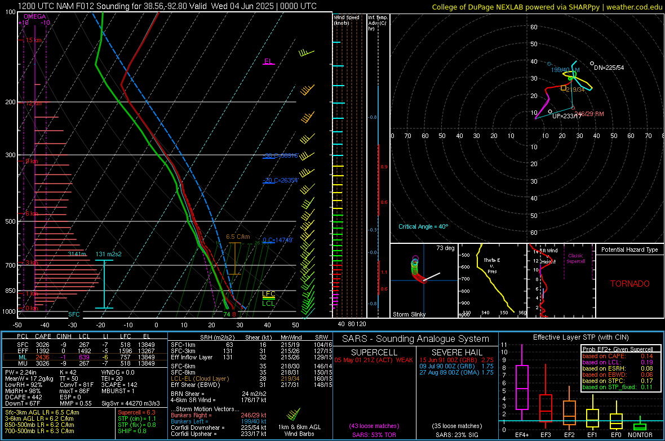Click the Sfc-3km AGL LR = 6.5 C/km line
Image resolution: width=665 pixels, height=441 pixels.
tap(42, 412)
